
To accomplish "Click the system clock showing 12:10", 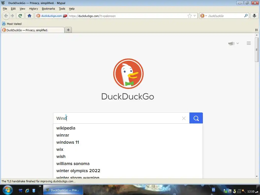I will [x=253, y=191].
